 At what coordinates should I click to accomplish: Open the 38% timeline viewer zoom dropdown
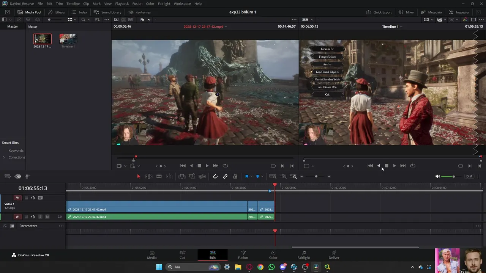308,19
